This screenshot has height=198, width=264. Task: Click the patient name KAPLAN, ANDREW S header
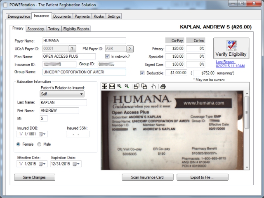point(216,27)
